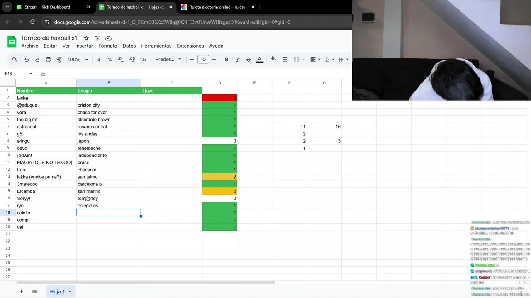Select yellow cell in san telmo row

[x=219, y=177]
